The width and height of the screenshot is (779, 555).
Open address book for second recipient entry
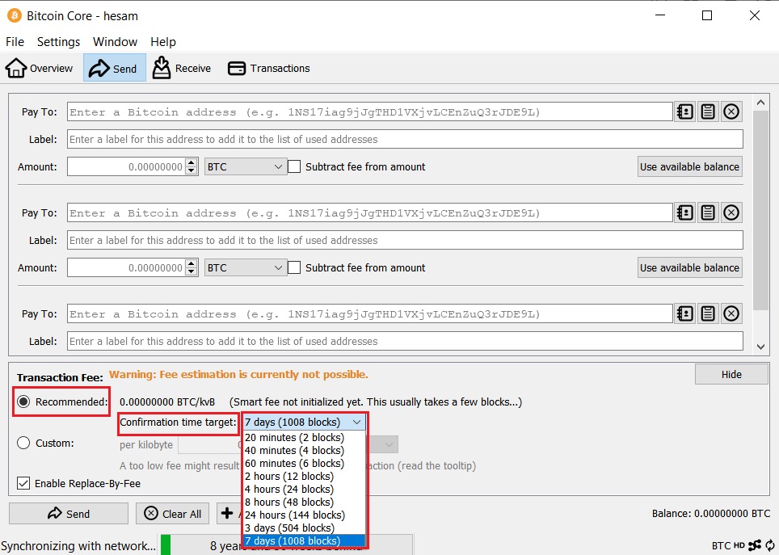point(684,212)
